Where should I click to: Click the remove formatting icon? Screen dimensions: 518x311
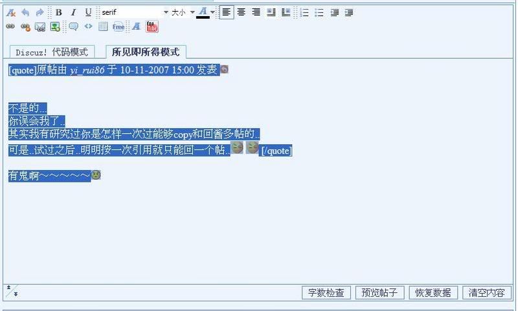coord(10,12)
